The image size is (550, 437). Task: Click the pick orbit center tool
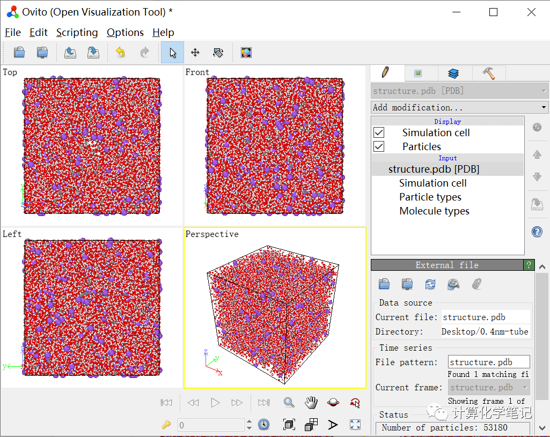point(355,403)
